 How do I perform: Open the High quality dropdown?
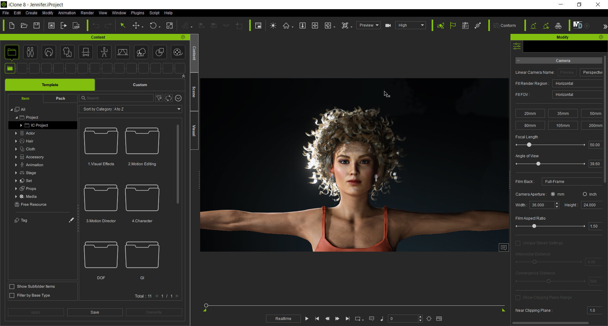[410, 25]
